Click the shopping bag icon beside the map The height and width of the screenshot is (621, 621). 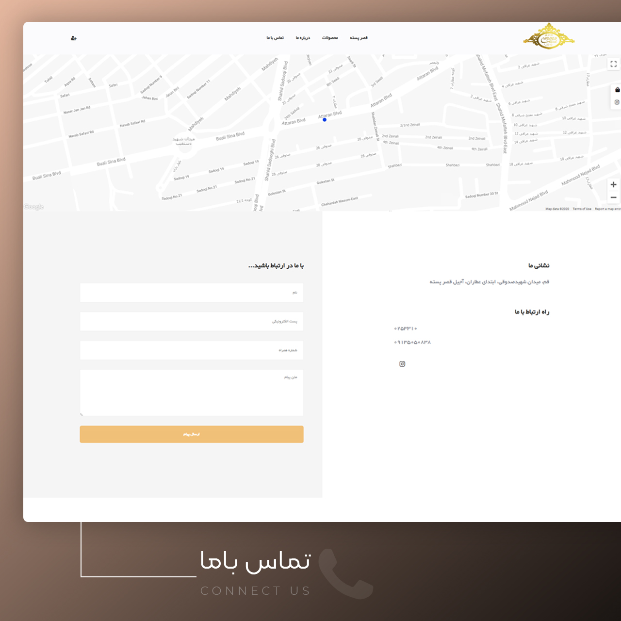click(617, 90)
